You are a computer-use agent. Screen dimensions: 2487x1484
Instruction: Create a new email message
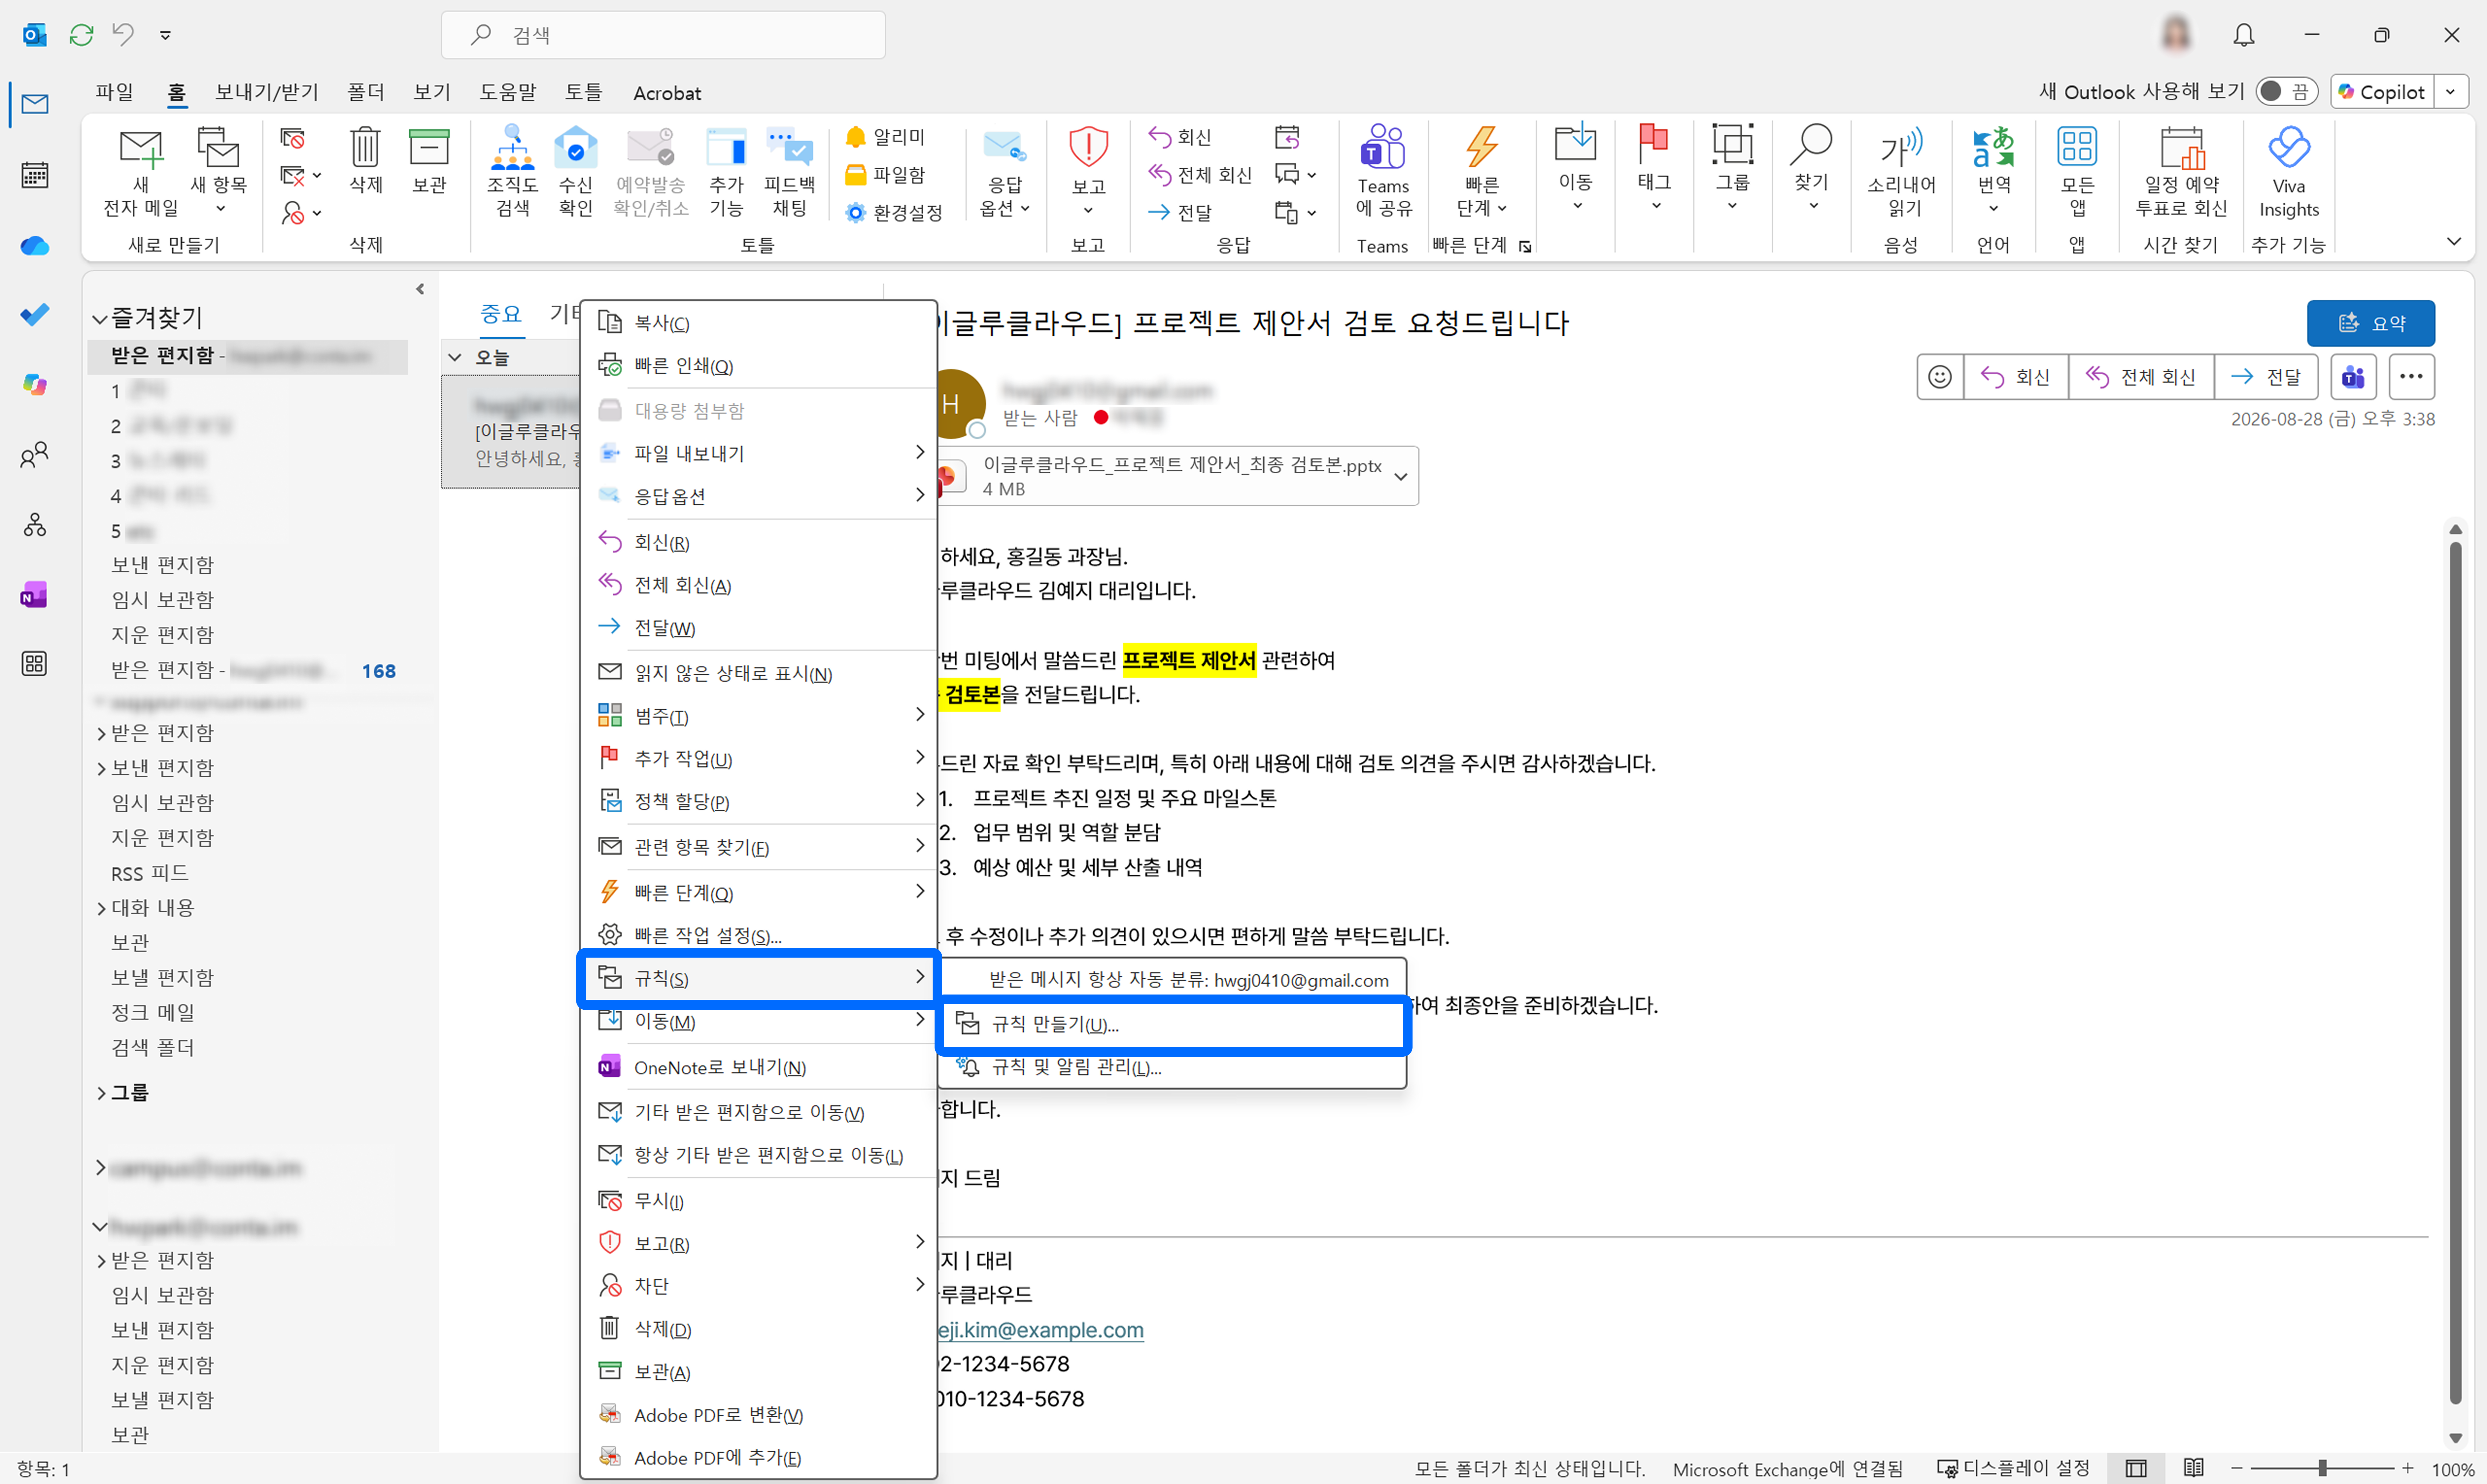point(141,172)
